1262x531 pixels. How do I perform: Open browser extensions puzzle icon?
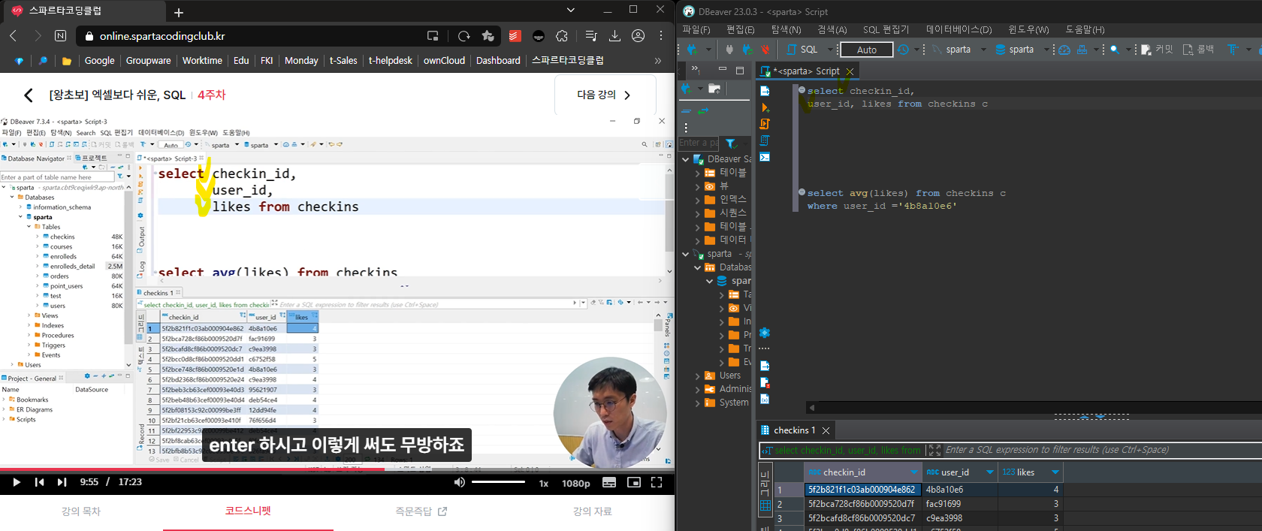pos(562,36)
